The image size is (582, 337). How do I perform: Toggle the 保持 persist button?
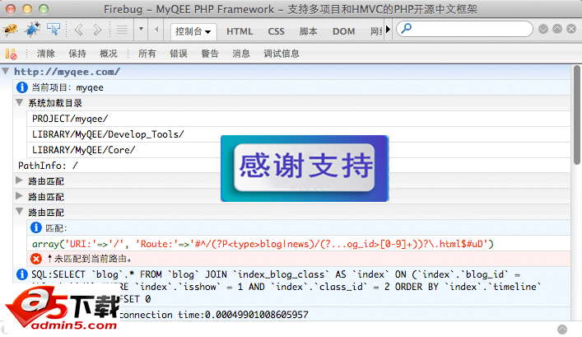pos(77,54)
